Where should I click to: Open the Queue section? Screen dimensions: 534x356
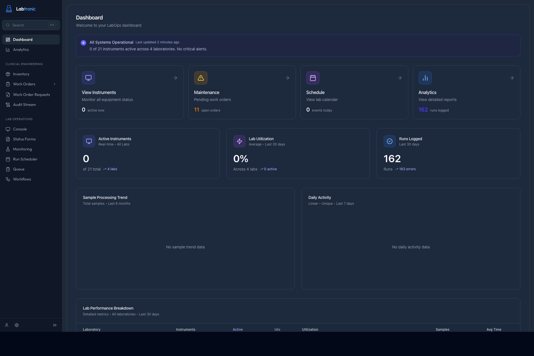click(19, 169)
